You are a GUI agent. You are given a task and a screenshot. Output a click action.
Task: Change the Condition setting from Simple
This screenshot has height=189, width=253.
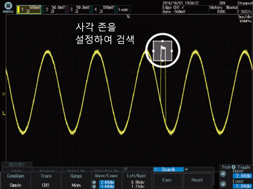[x=16, y=180]
